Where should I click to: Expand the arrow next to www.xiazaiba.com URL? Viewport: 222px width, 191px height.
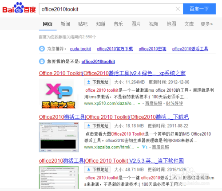coord(138,148)
